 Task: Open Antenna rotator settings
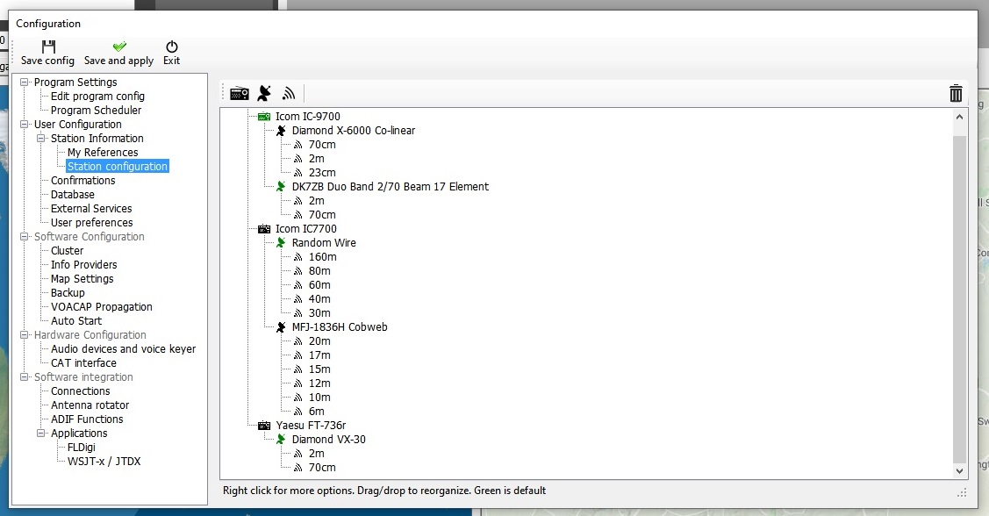tap(90, 405)
